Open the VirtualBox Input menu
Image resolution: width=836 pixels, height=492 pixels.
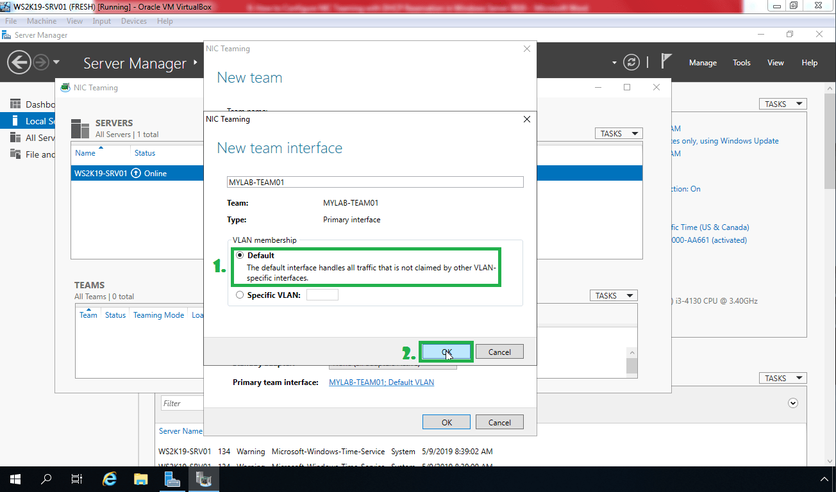pos(102,21)
